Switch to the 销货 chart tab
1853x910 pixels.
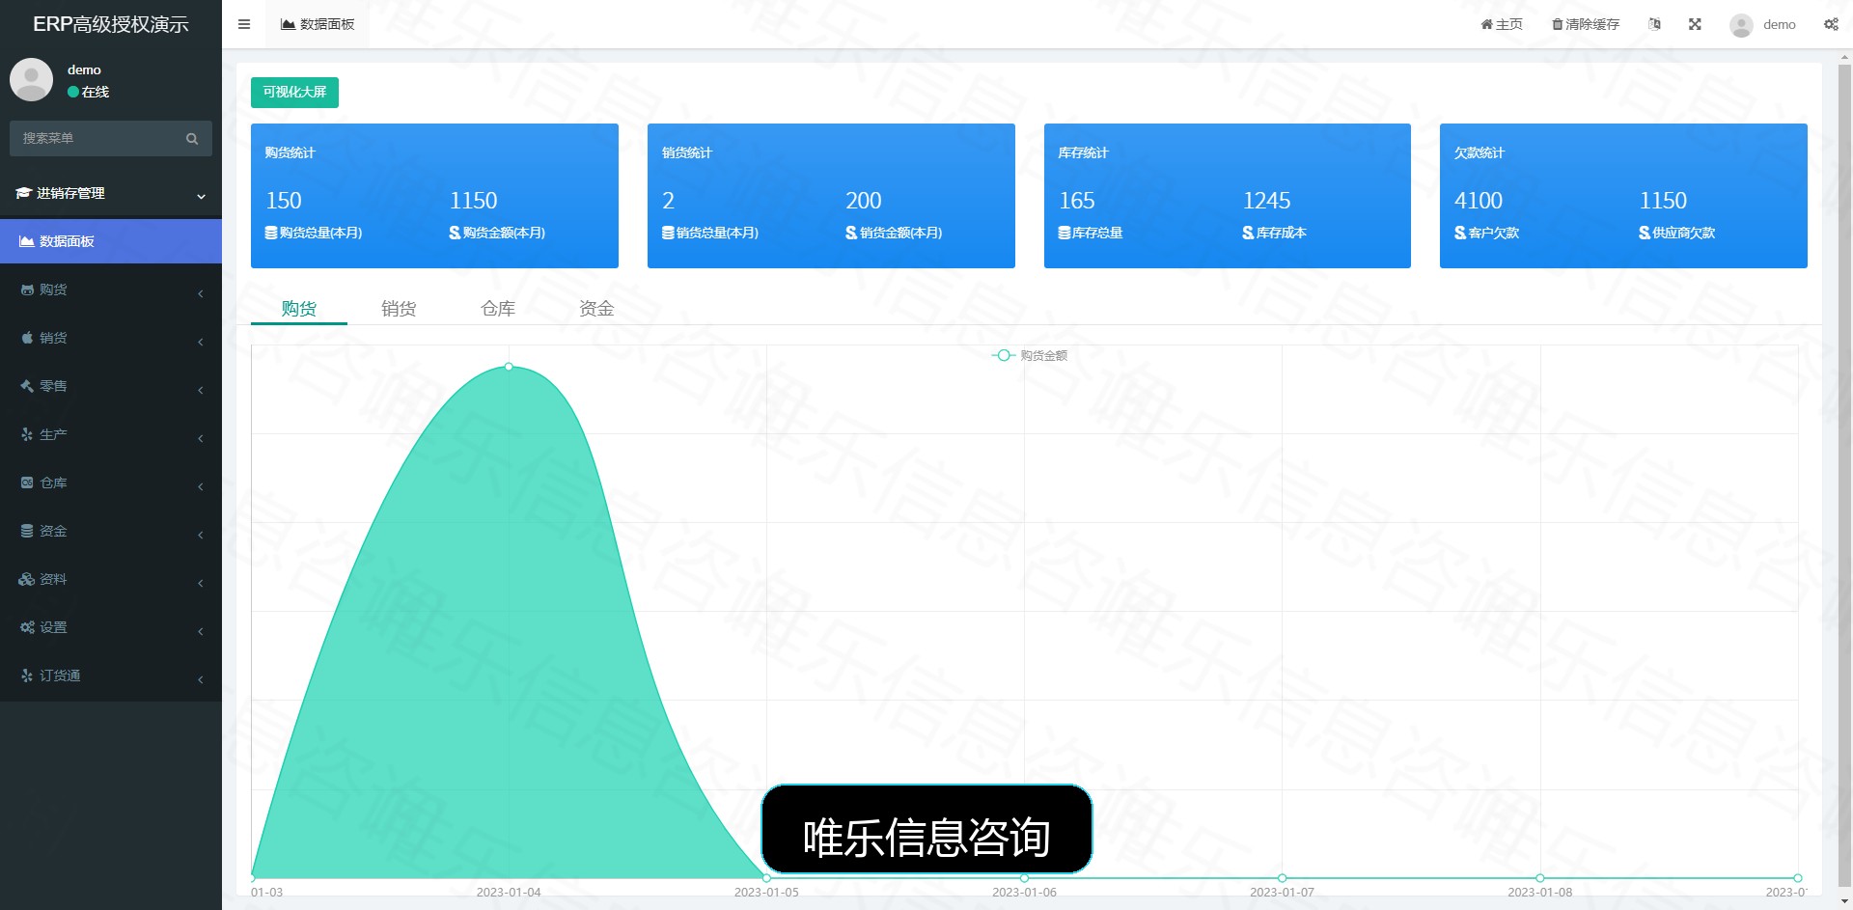[399, 309]
